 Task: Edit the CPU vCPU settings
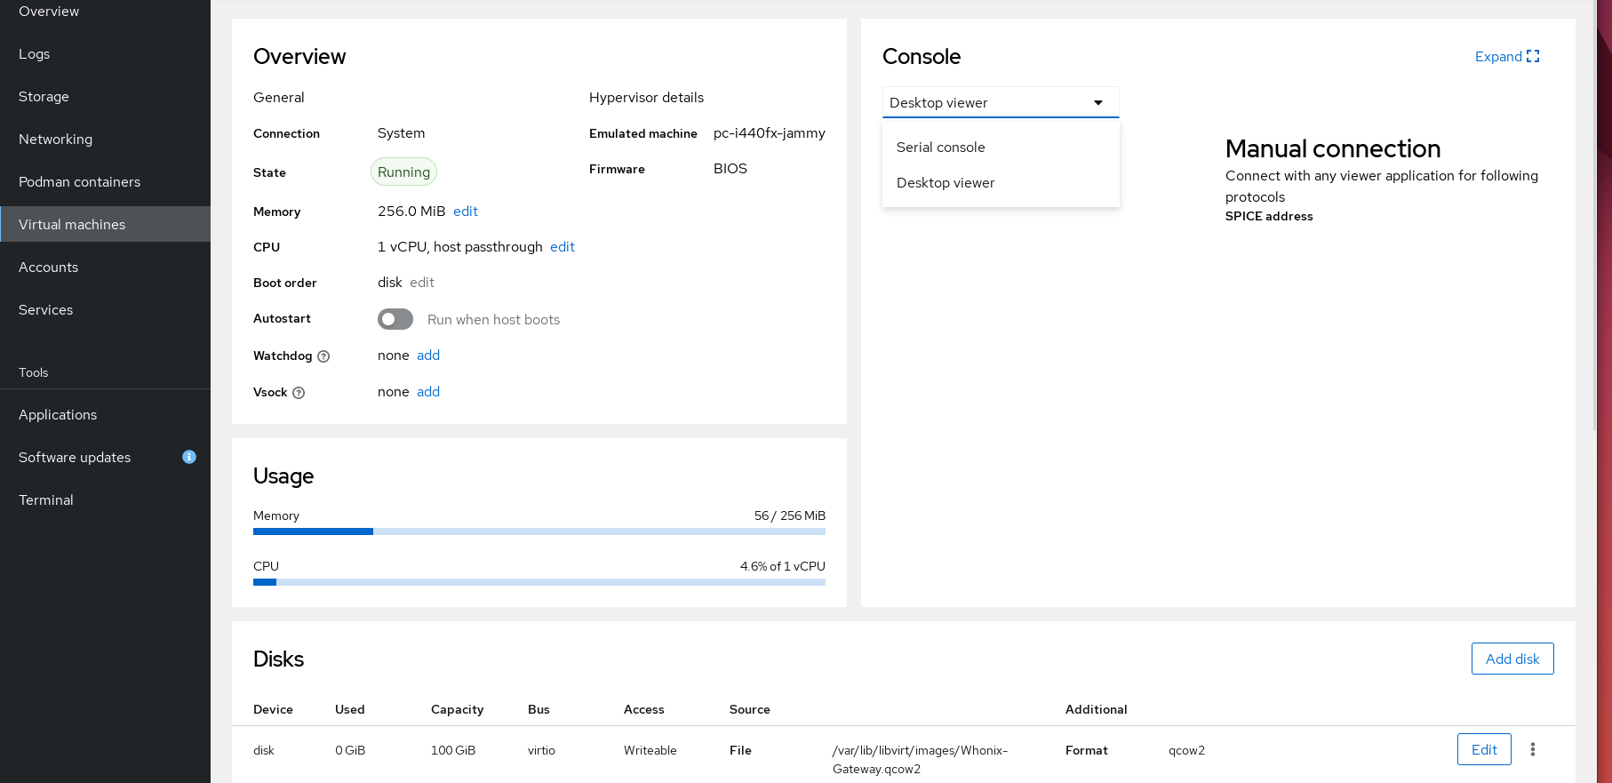pyautogui.click(x=562, y=247)
